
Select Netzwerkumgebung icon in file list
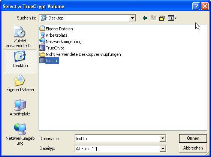coord(42,42)
